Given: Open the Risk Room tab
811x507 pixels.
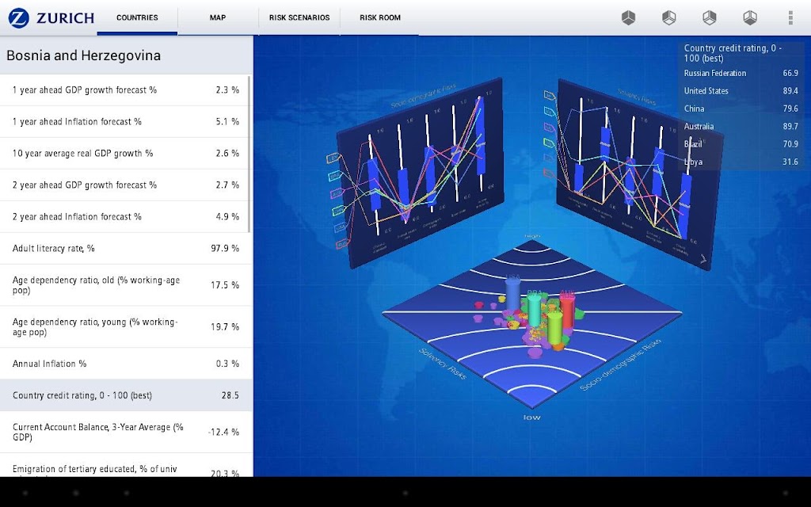Looking at the screenshot, I should point(380,17).
